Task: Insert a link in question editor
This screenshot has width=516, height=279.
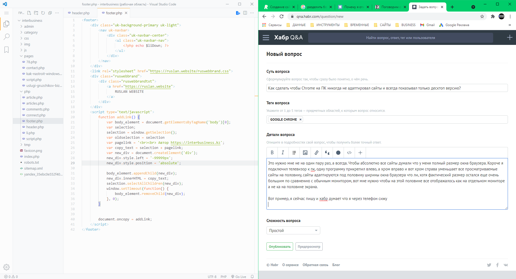Action: tap(316, 153)
